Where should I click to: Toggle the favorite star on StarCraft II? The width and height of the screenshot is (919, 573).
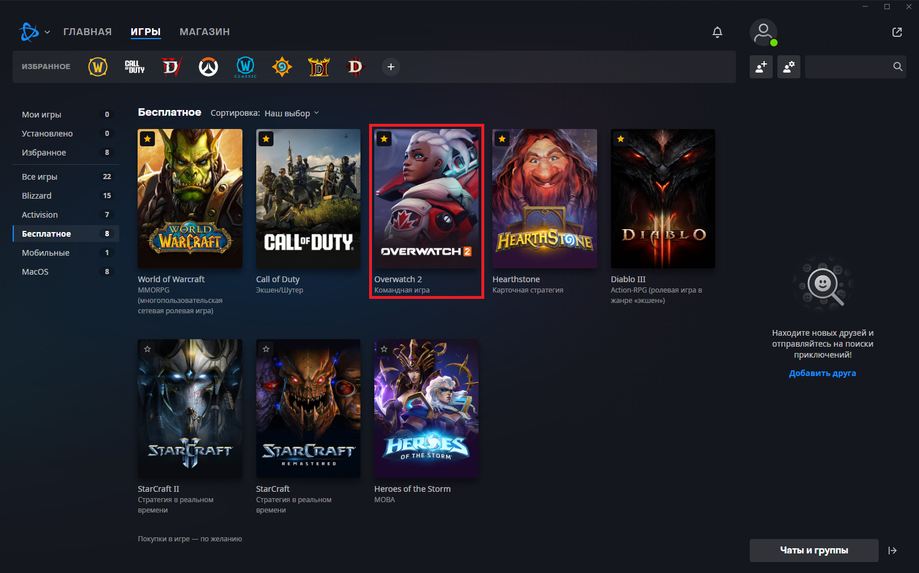[148, 349]
